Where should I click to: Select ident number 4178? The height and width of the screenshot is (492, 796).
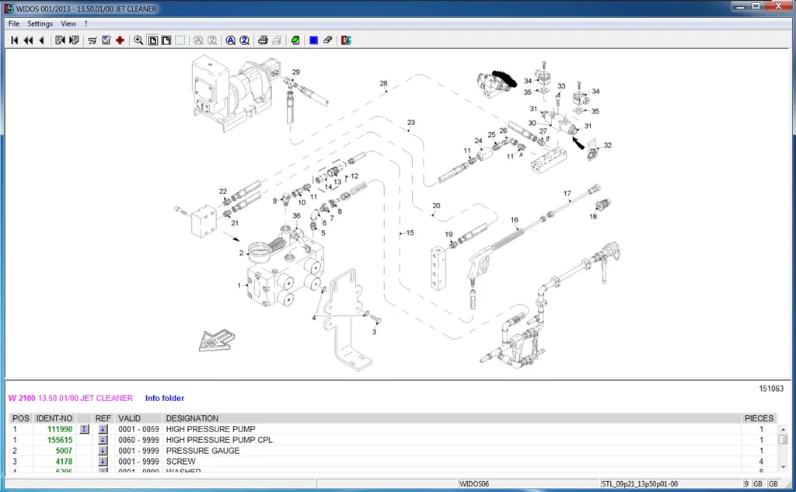[x=64, y=461]
